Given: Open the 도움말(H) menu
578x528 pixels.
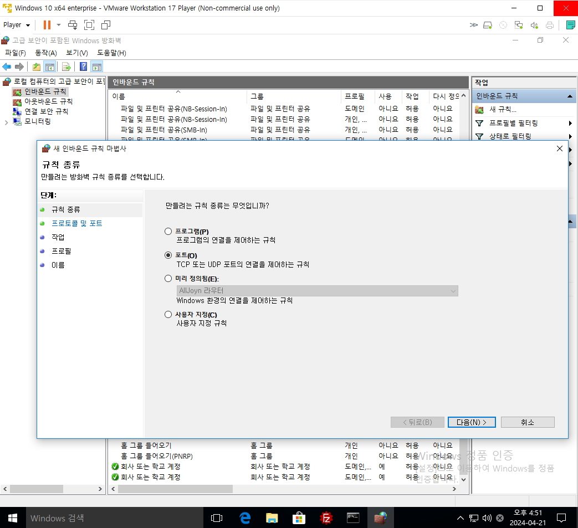Looking at the screenshot, I should click(x=112, y=53).
